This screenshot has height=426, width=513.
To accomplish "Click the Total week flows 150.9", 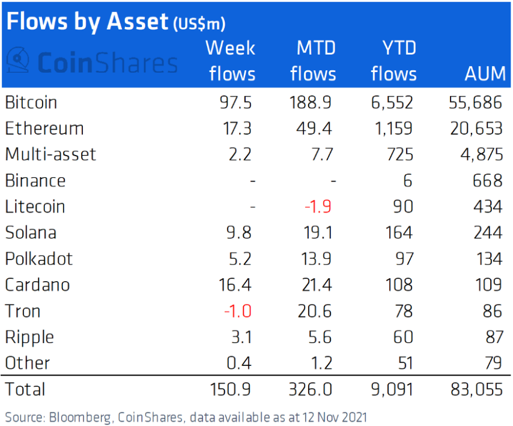I will (230, 389).
